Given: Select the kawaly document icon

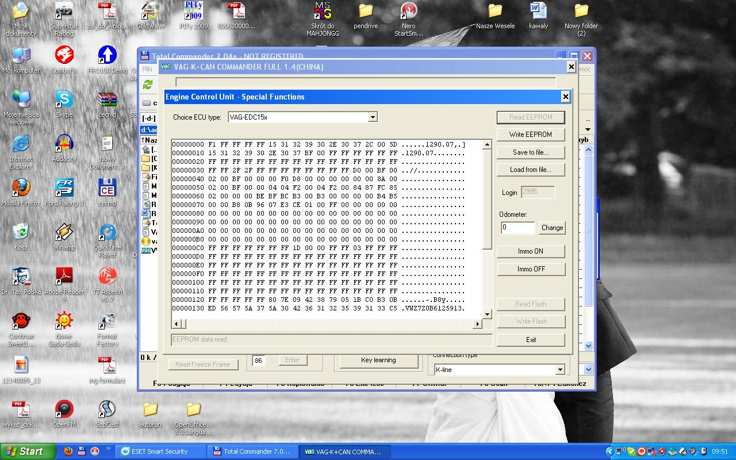Looking at the screenshot, I should click(x=539, y=16).
